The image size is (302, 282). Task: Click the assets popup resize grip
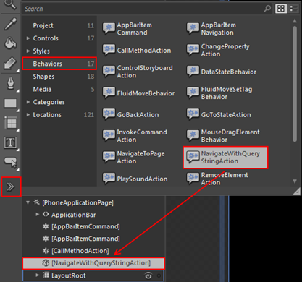(x=296, y=191)
